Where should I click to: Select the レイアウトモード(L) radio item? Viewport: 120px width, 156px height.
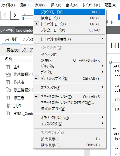click(69, 24)
